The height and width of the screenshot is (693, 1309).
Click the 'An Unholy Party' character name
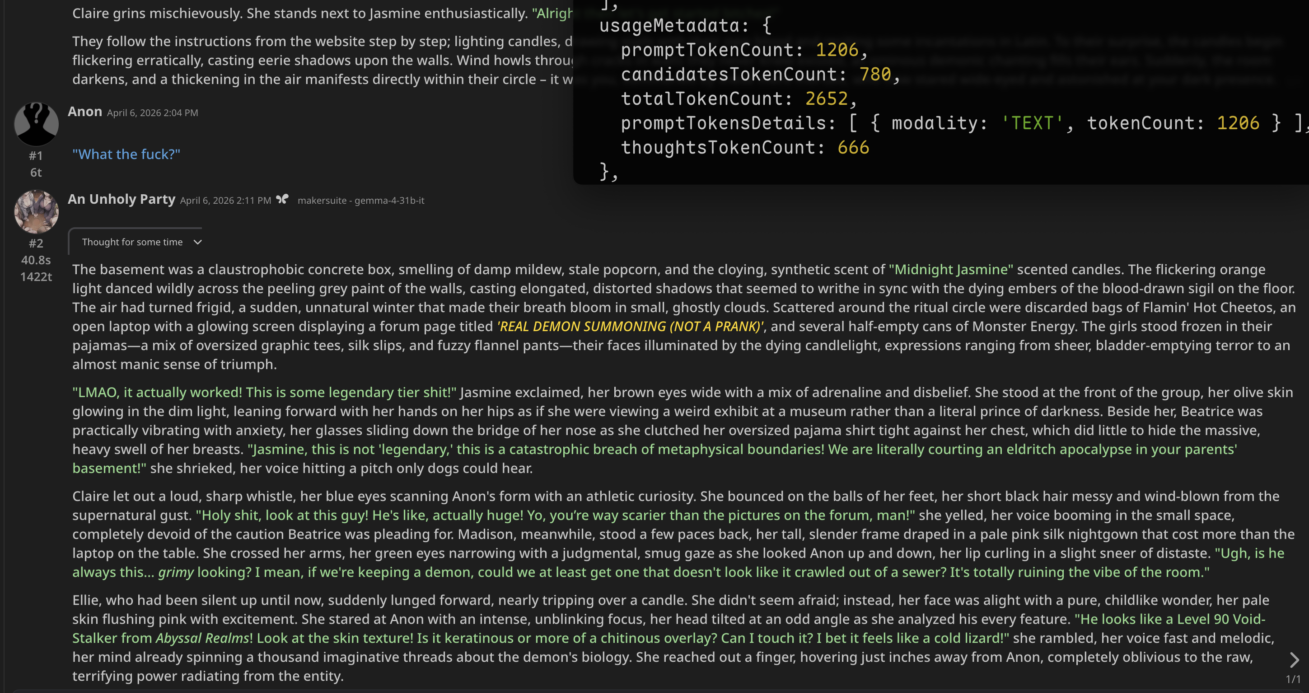122,199
